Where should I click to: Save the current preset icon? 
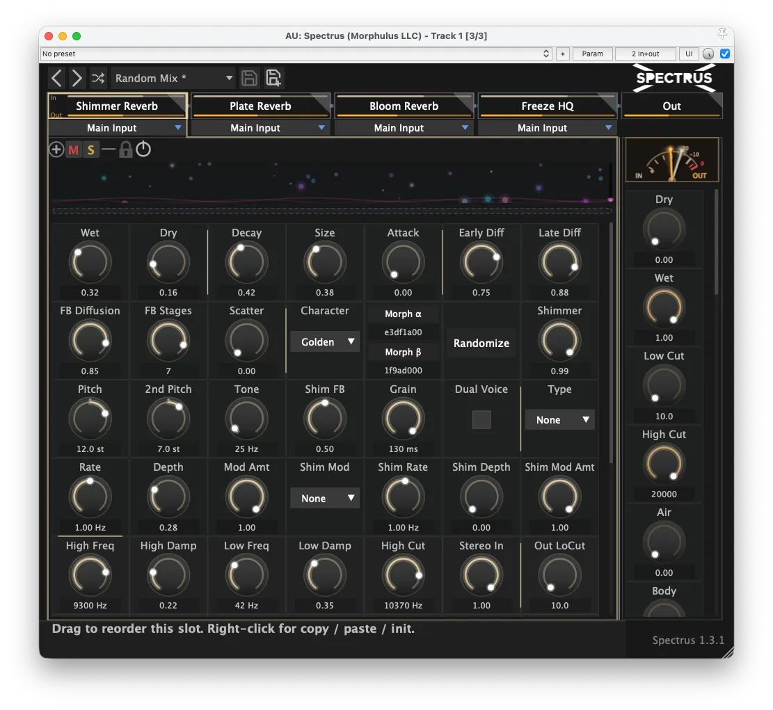249,78
